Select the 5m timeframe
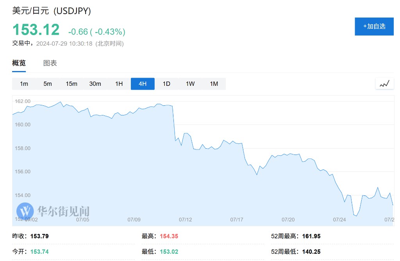 pos(48,84)
